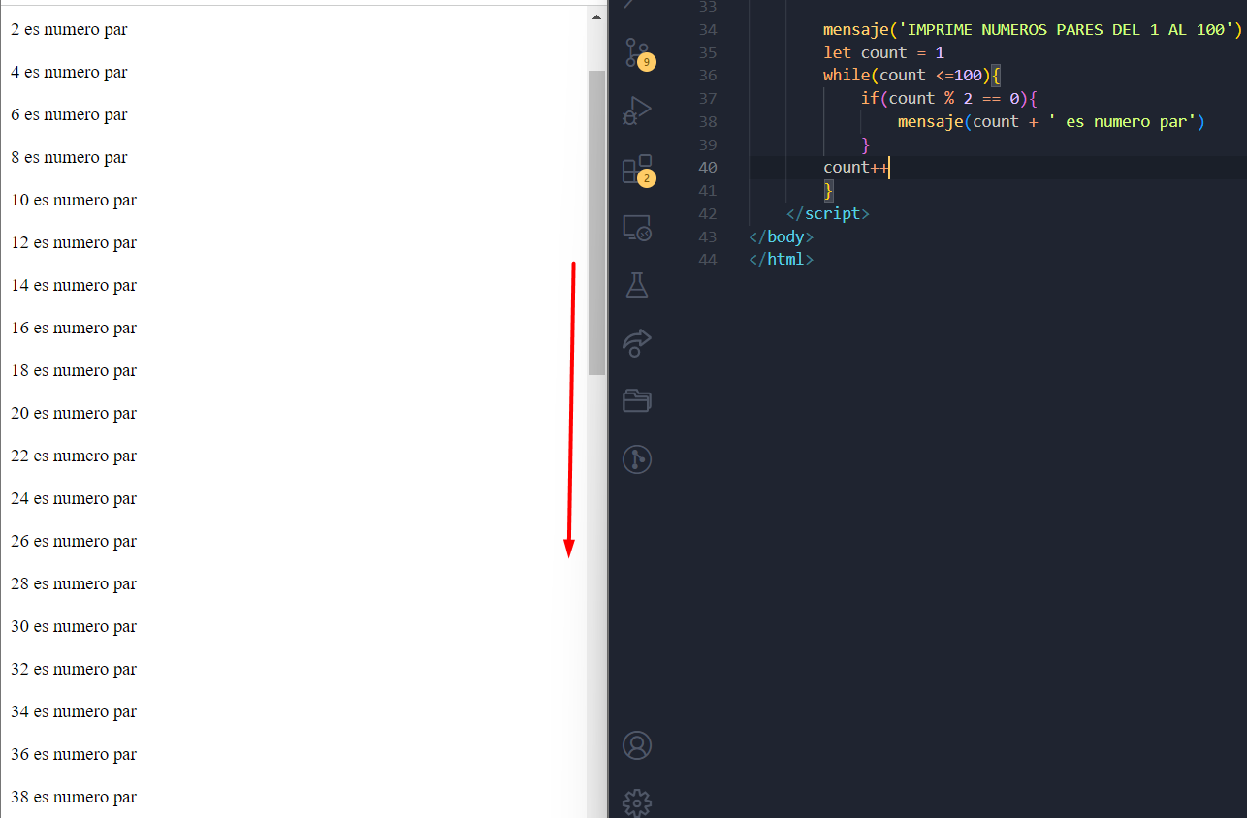Open the Testing flask view
This screenshot has height=818, width=1247.
pyautogui.click(x=637, y=285)
